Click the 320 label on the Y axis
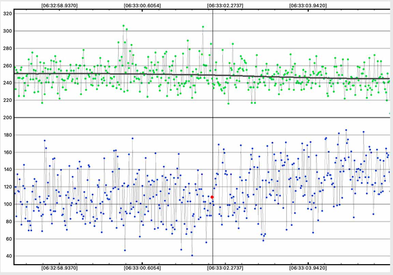This screenshot has height=275, width=393. 7,14
